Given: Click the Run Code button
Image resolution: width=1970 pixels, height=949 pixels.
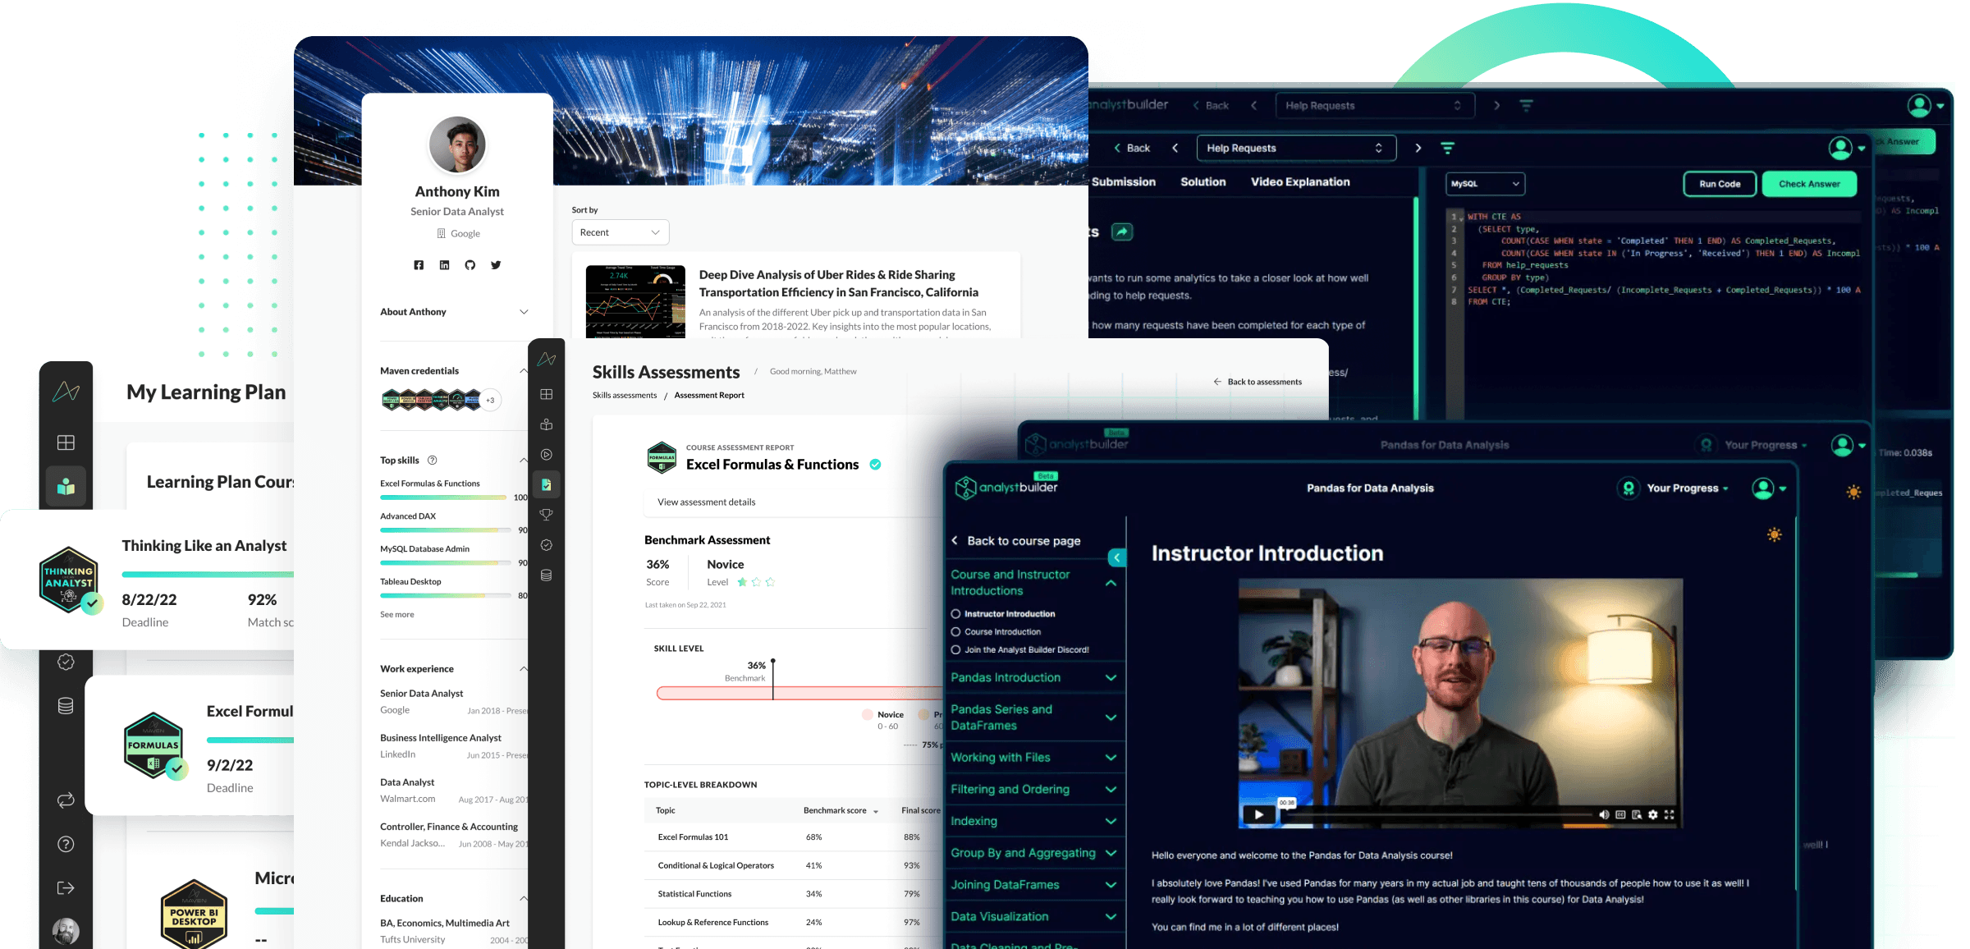Looking at the screenshot, I should 1720,185.
